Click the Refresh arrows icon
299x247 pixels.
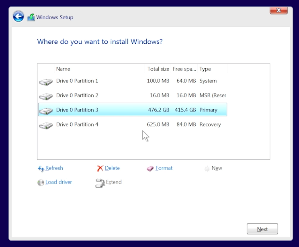click(41, 169)
